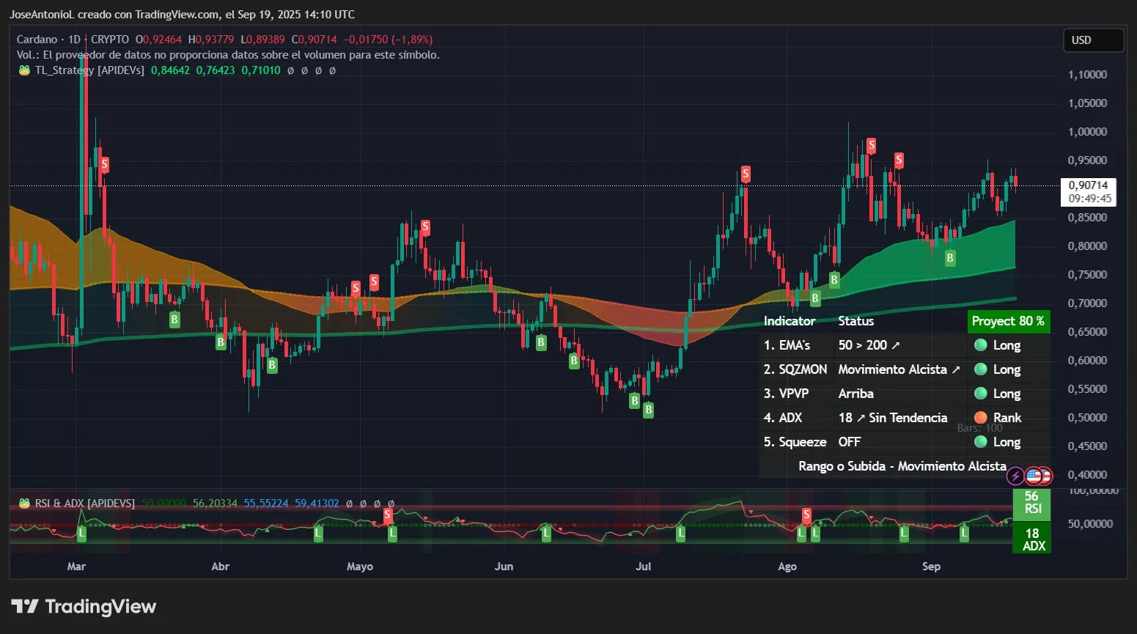The width and height of the screenshot is (1137, 634).
Task: Click the green status dot in EMA's row
Action: click(980, 345)
